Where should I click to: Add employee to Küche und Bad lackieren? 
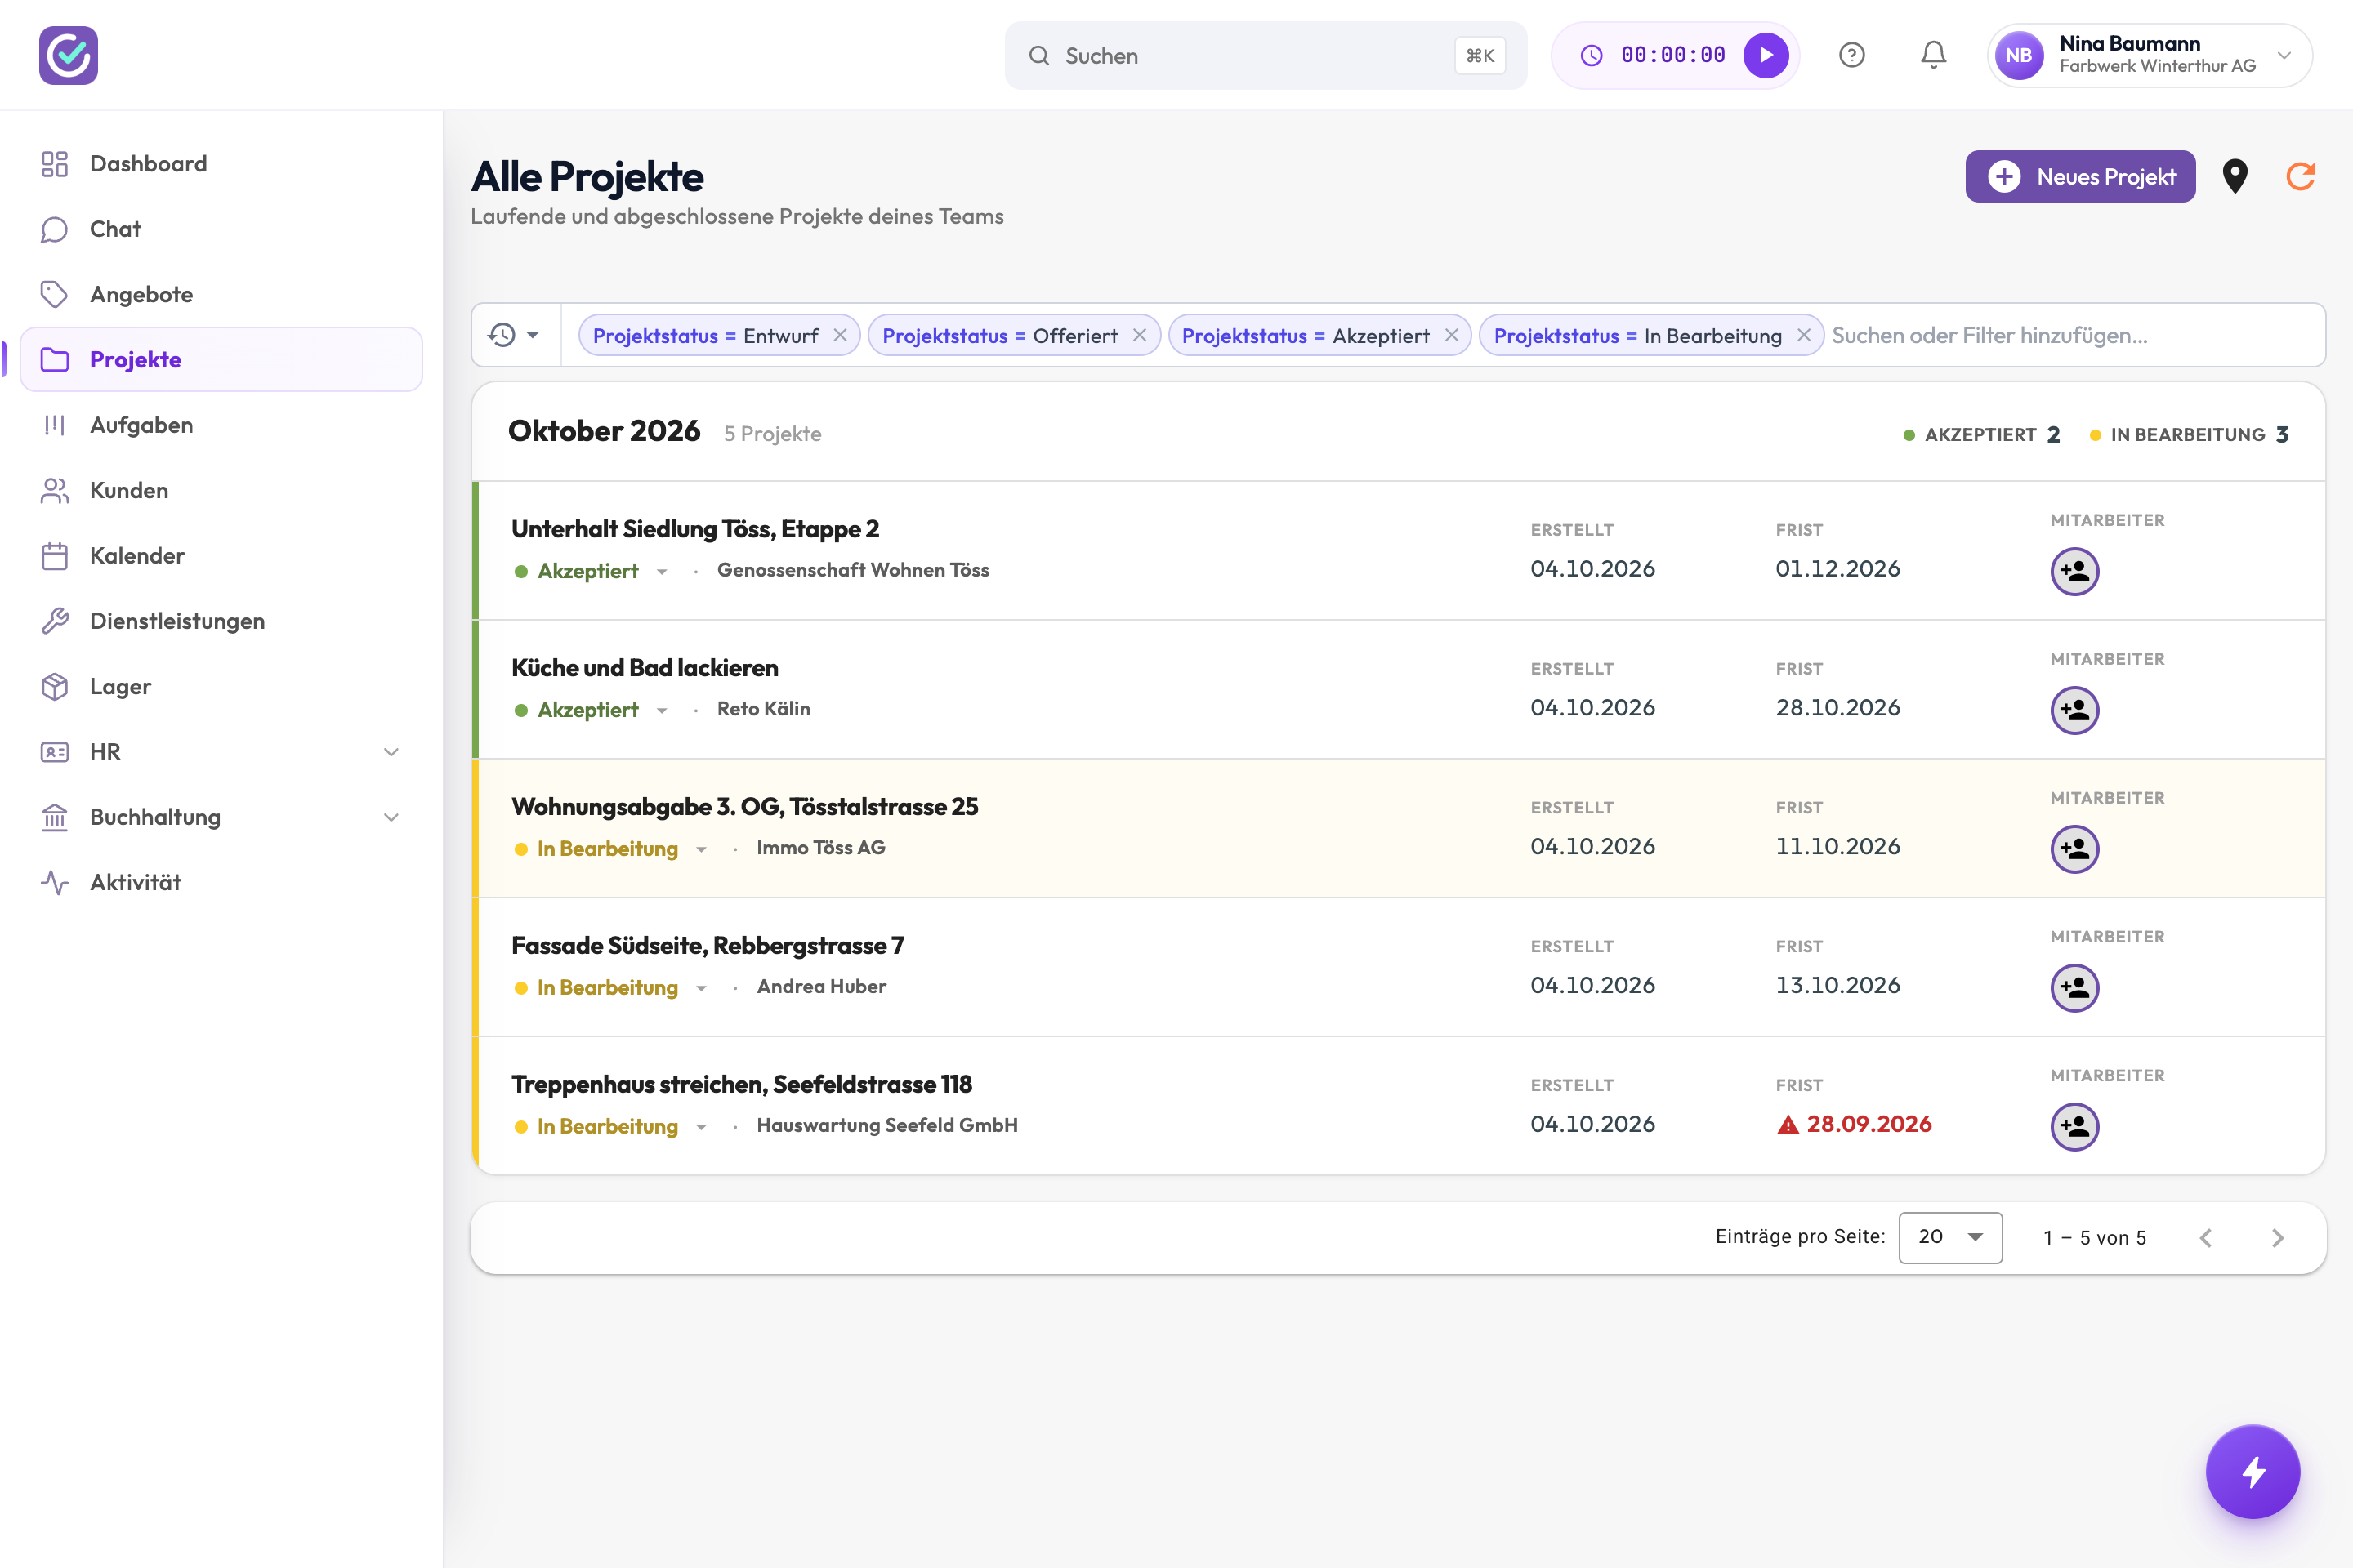click(2075, 710)
